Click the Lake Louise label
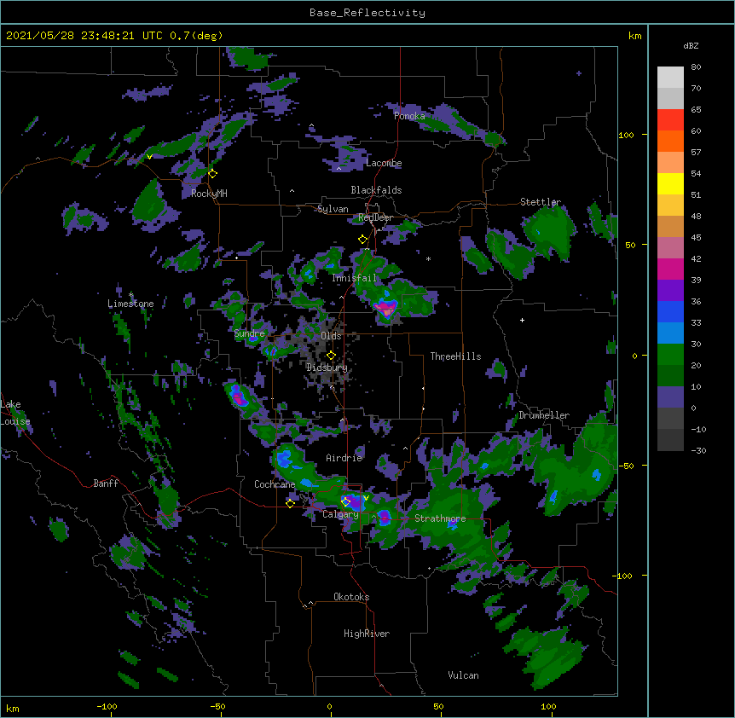 pos(15,413)
